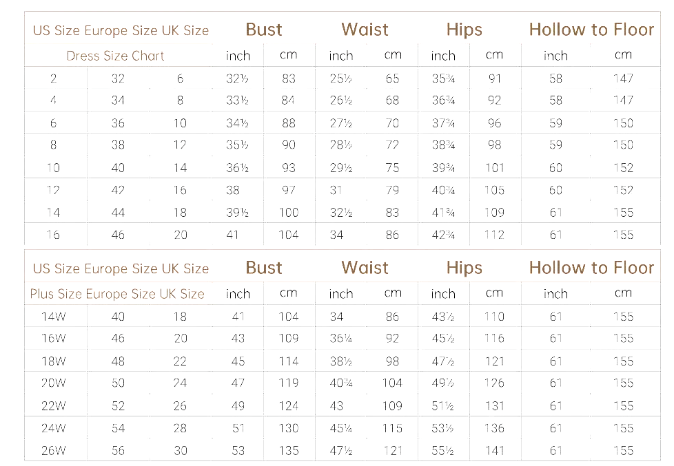This screenshot has height=466, width=674.
Task: Select the 14W size cell
Action: point(53,317)
